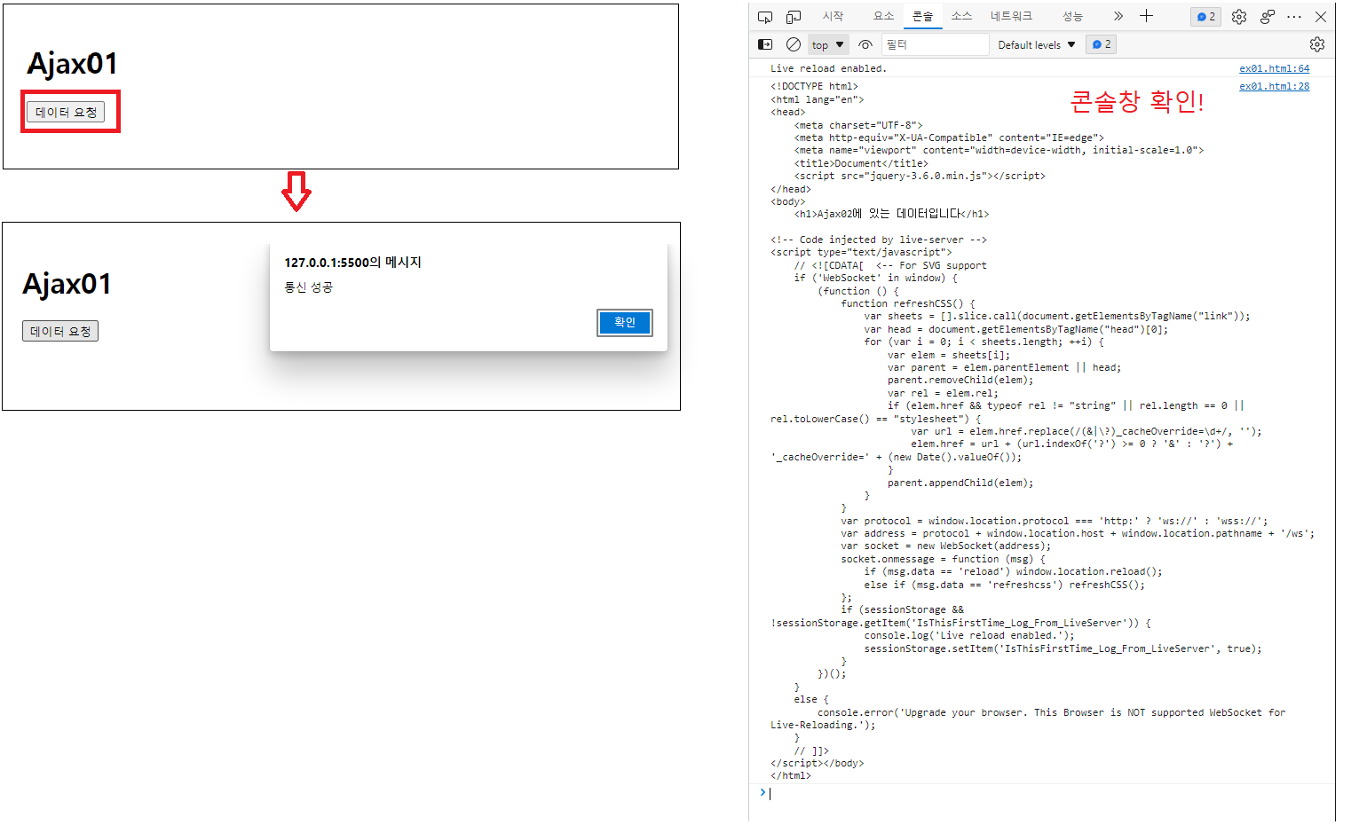Screen dimensions: 1351x825
Task: Add a new tool with plus icon
Action: (x=1146, y=16)
